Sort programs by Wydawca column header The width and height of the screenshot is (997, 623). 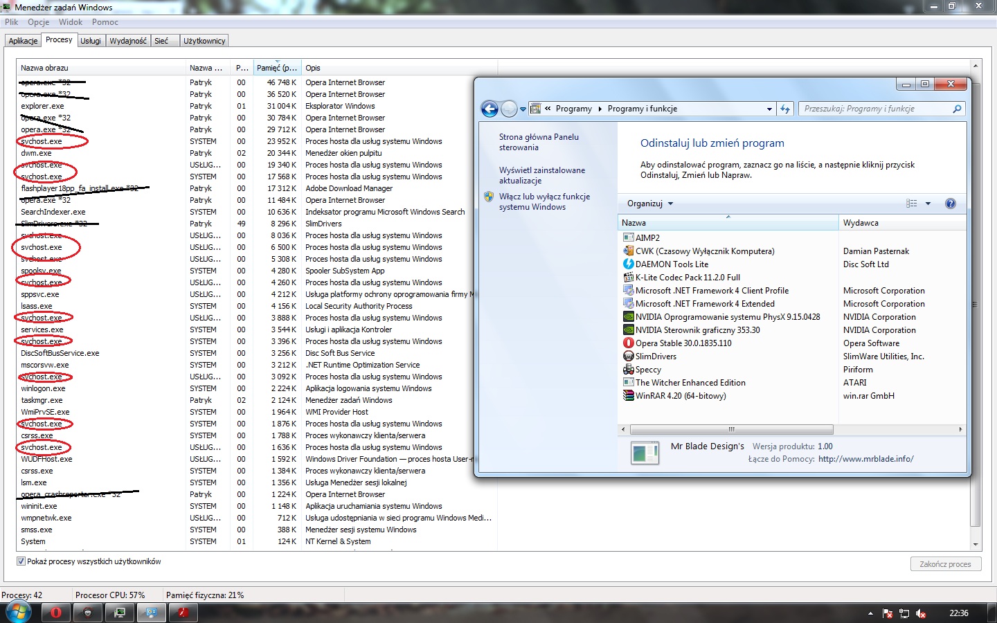[x=901, y=223]
